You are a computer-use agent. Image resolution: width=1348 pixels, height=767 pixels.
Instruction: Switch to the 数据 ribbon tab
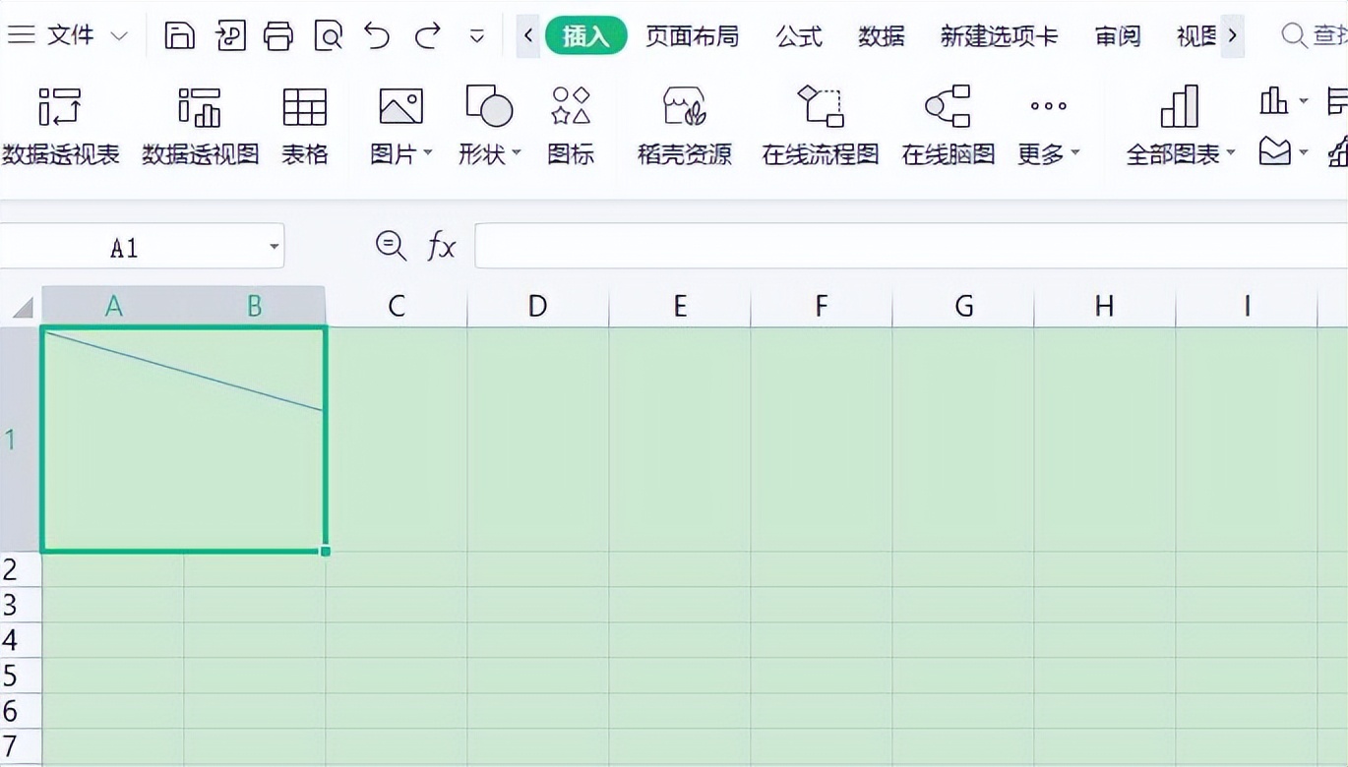[881, 34]
